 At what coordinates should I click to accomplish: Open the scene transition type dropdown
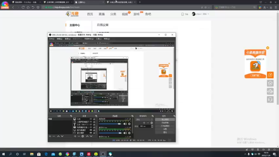[x=144, y=119]
